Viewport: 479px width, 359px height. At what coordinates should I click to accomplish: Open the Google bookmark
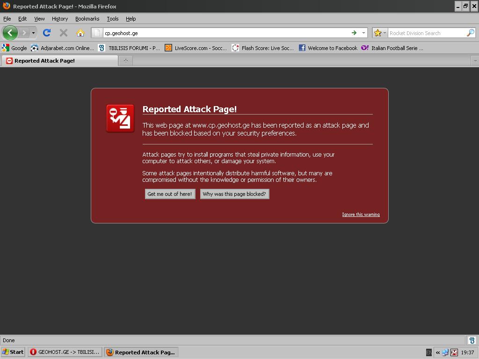15,48
